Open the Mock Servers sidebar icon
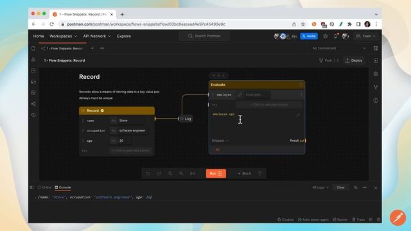411x231 pixels. [33, 81]
